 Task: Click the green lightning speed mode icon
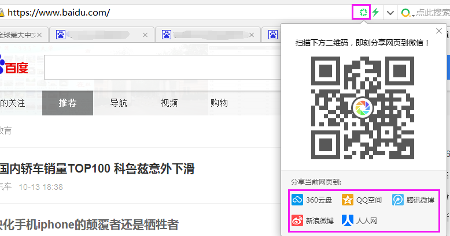pyautogui.click(x=375, y=12)
